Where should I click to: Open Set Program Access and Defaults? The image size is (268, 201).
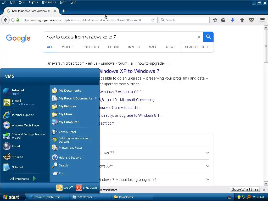point(71,140)
